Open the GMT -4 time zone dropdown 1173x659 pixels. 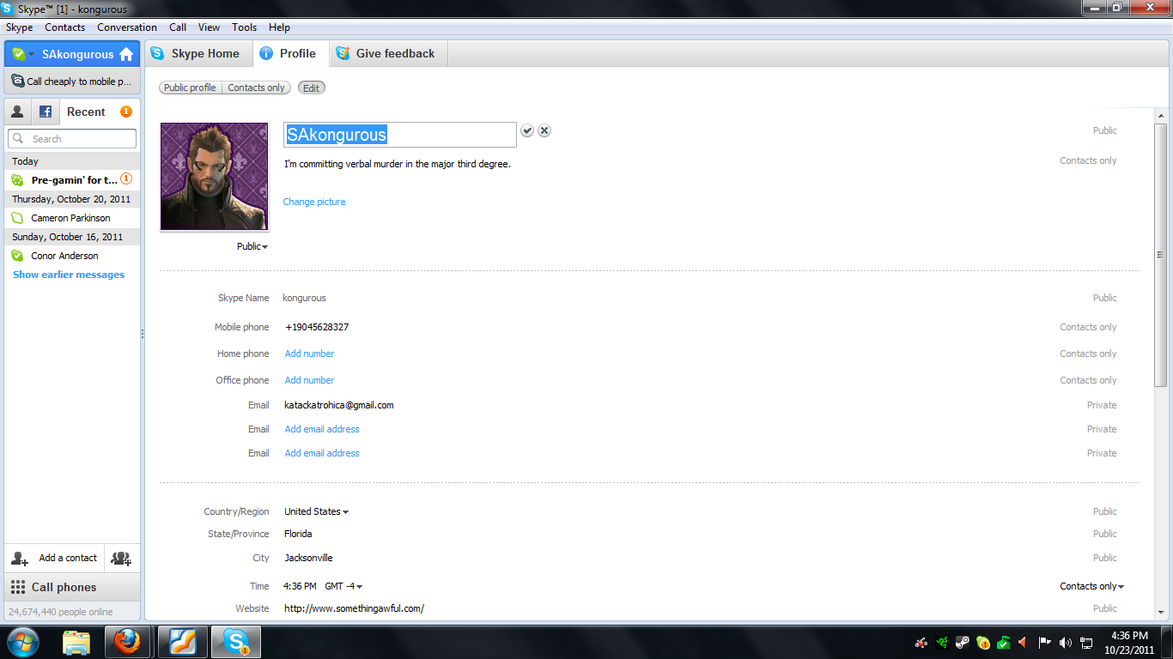(343, 586)
